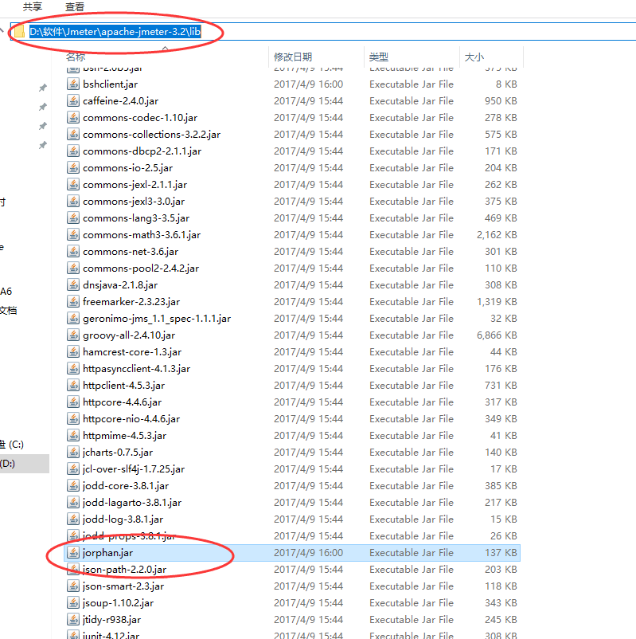Select commons-collections-3.2.2.jar file icon
The height and width of the screenshot is (639, 636).
click(73, 134)
